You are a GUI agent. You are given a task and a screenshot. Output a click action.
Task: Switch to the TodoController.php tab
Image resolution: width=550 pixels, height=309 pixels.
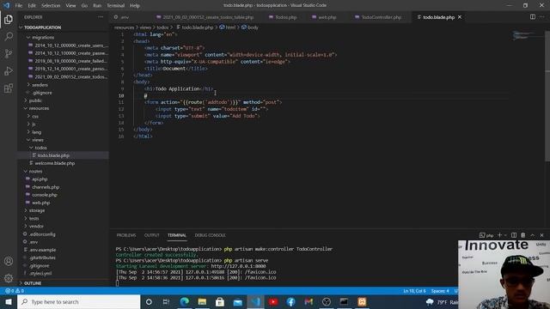pos(381,17)
